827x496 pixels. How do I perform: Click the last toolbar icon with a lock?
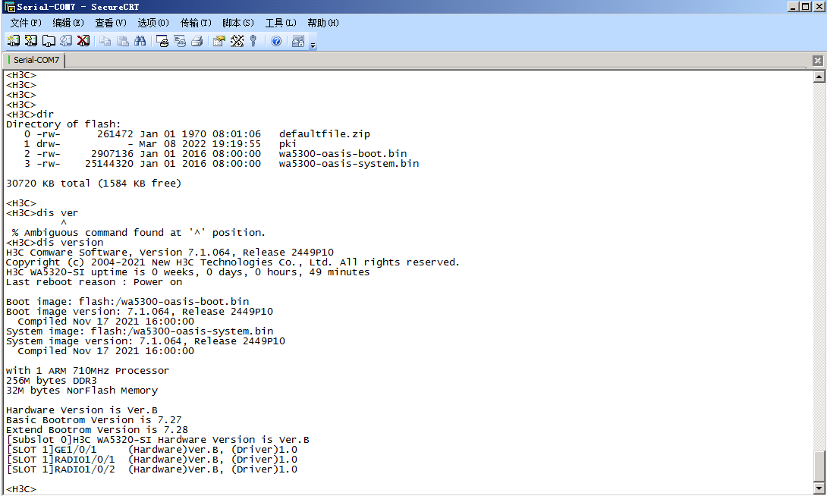coord(298,41)
